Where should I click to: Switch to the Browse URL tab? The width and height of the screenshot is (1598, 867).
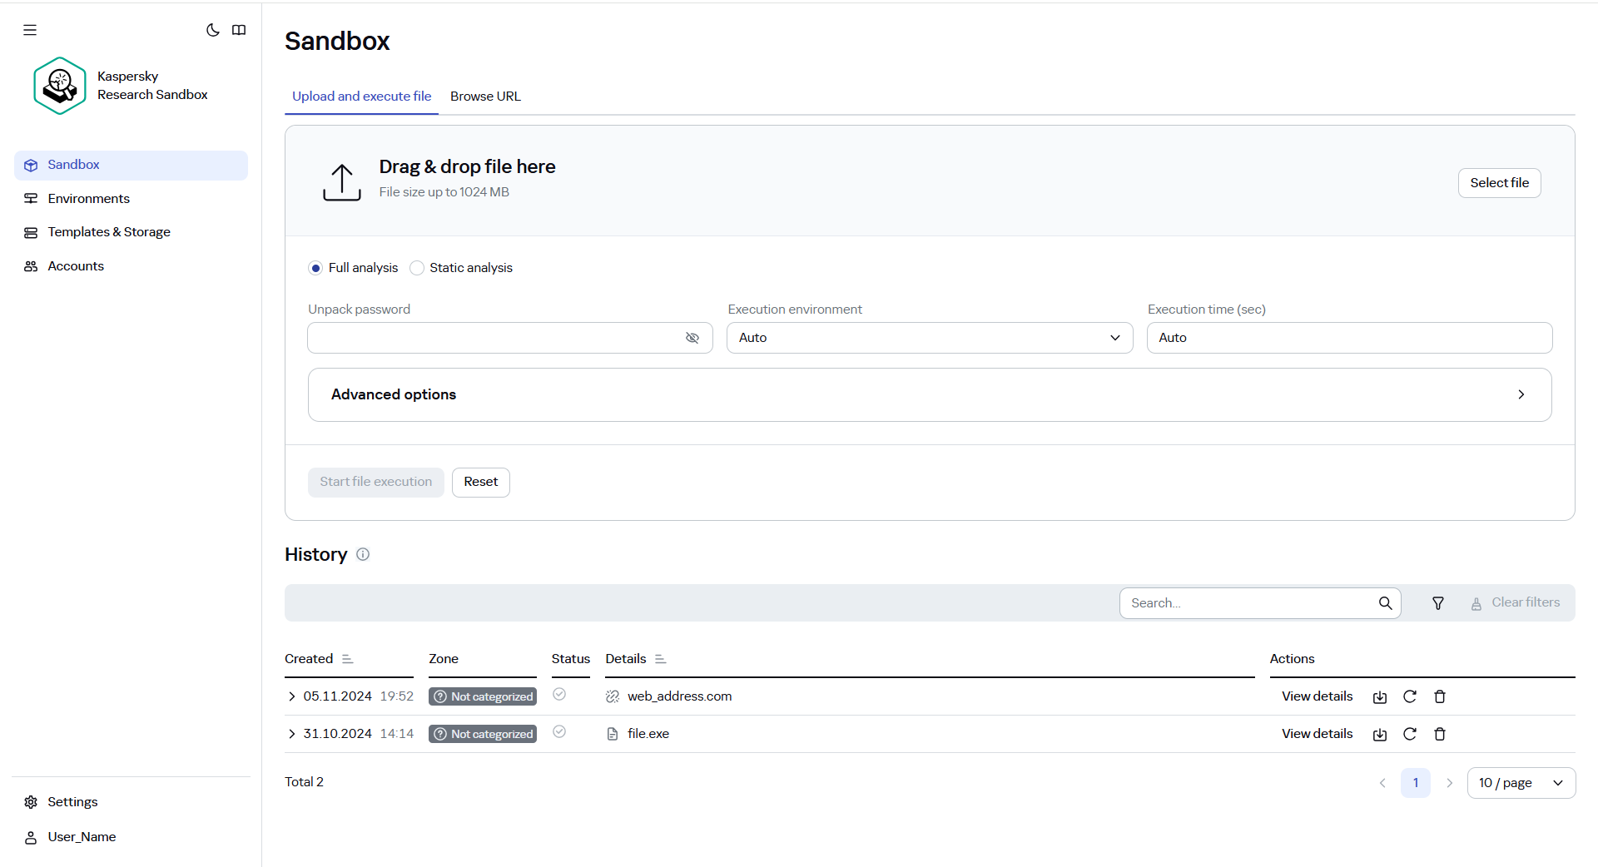(485, 97)
